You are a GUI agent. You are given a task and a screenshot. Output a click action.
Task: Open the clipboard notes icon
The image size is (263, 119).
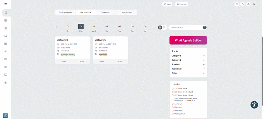(237, 4)
